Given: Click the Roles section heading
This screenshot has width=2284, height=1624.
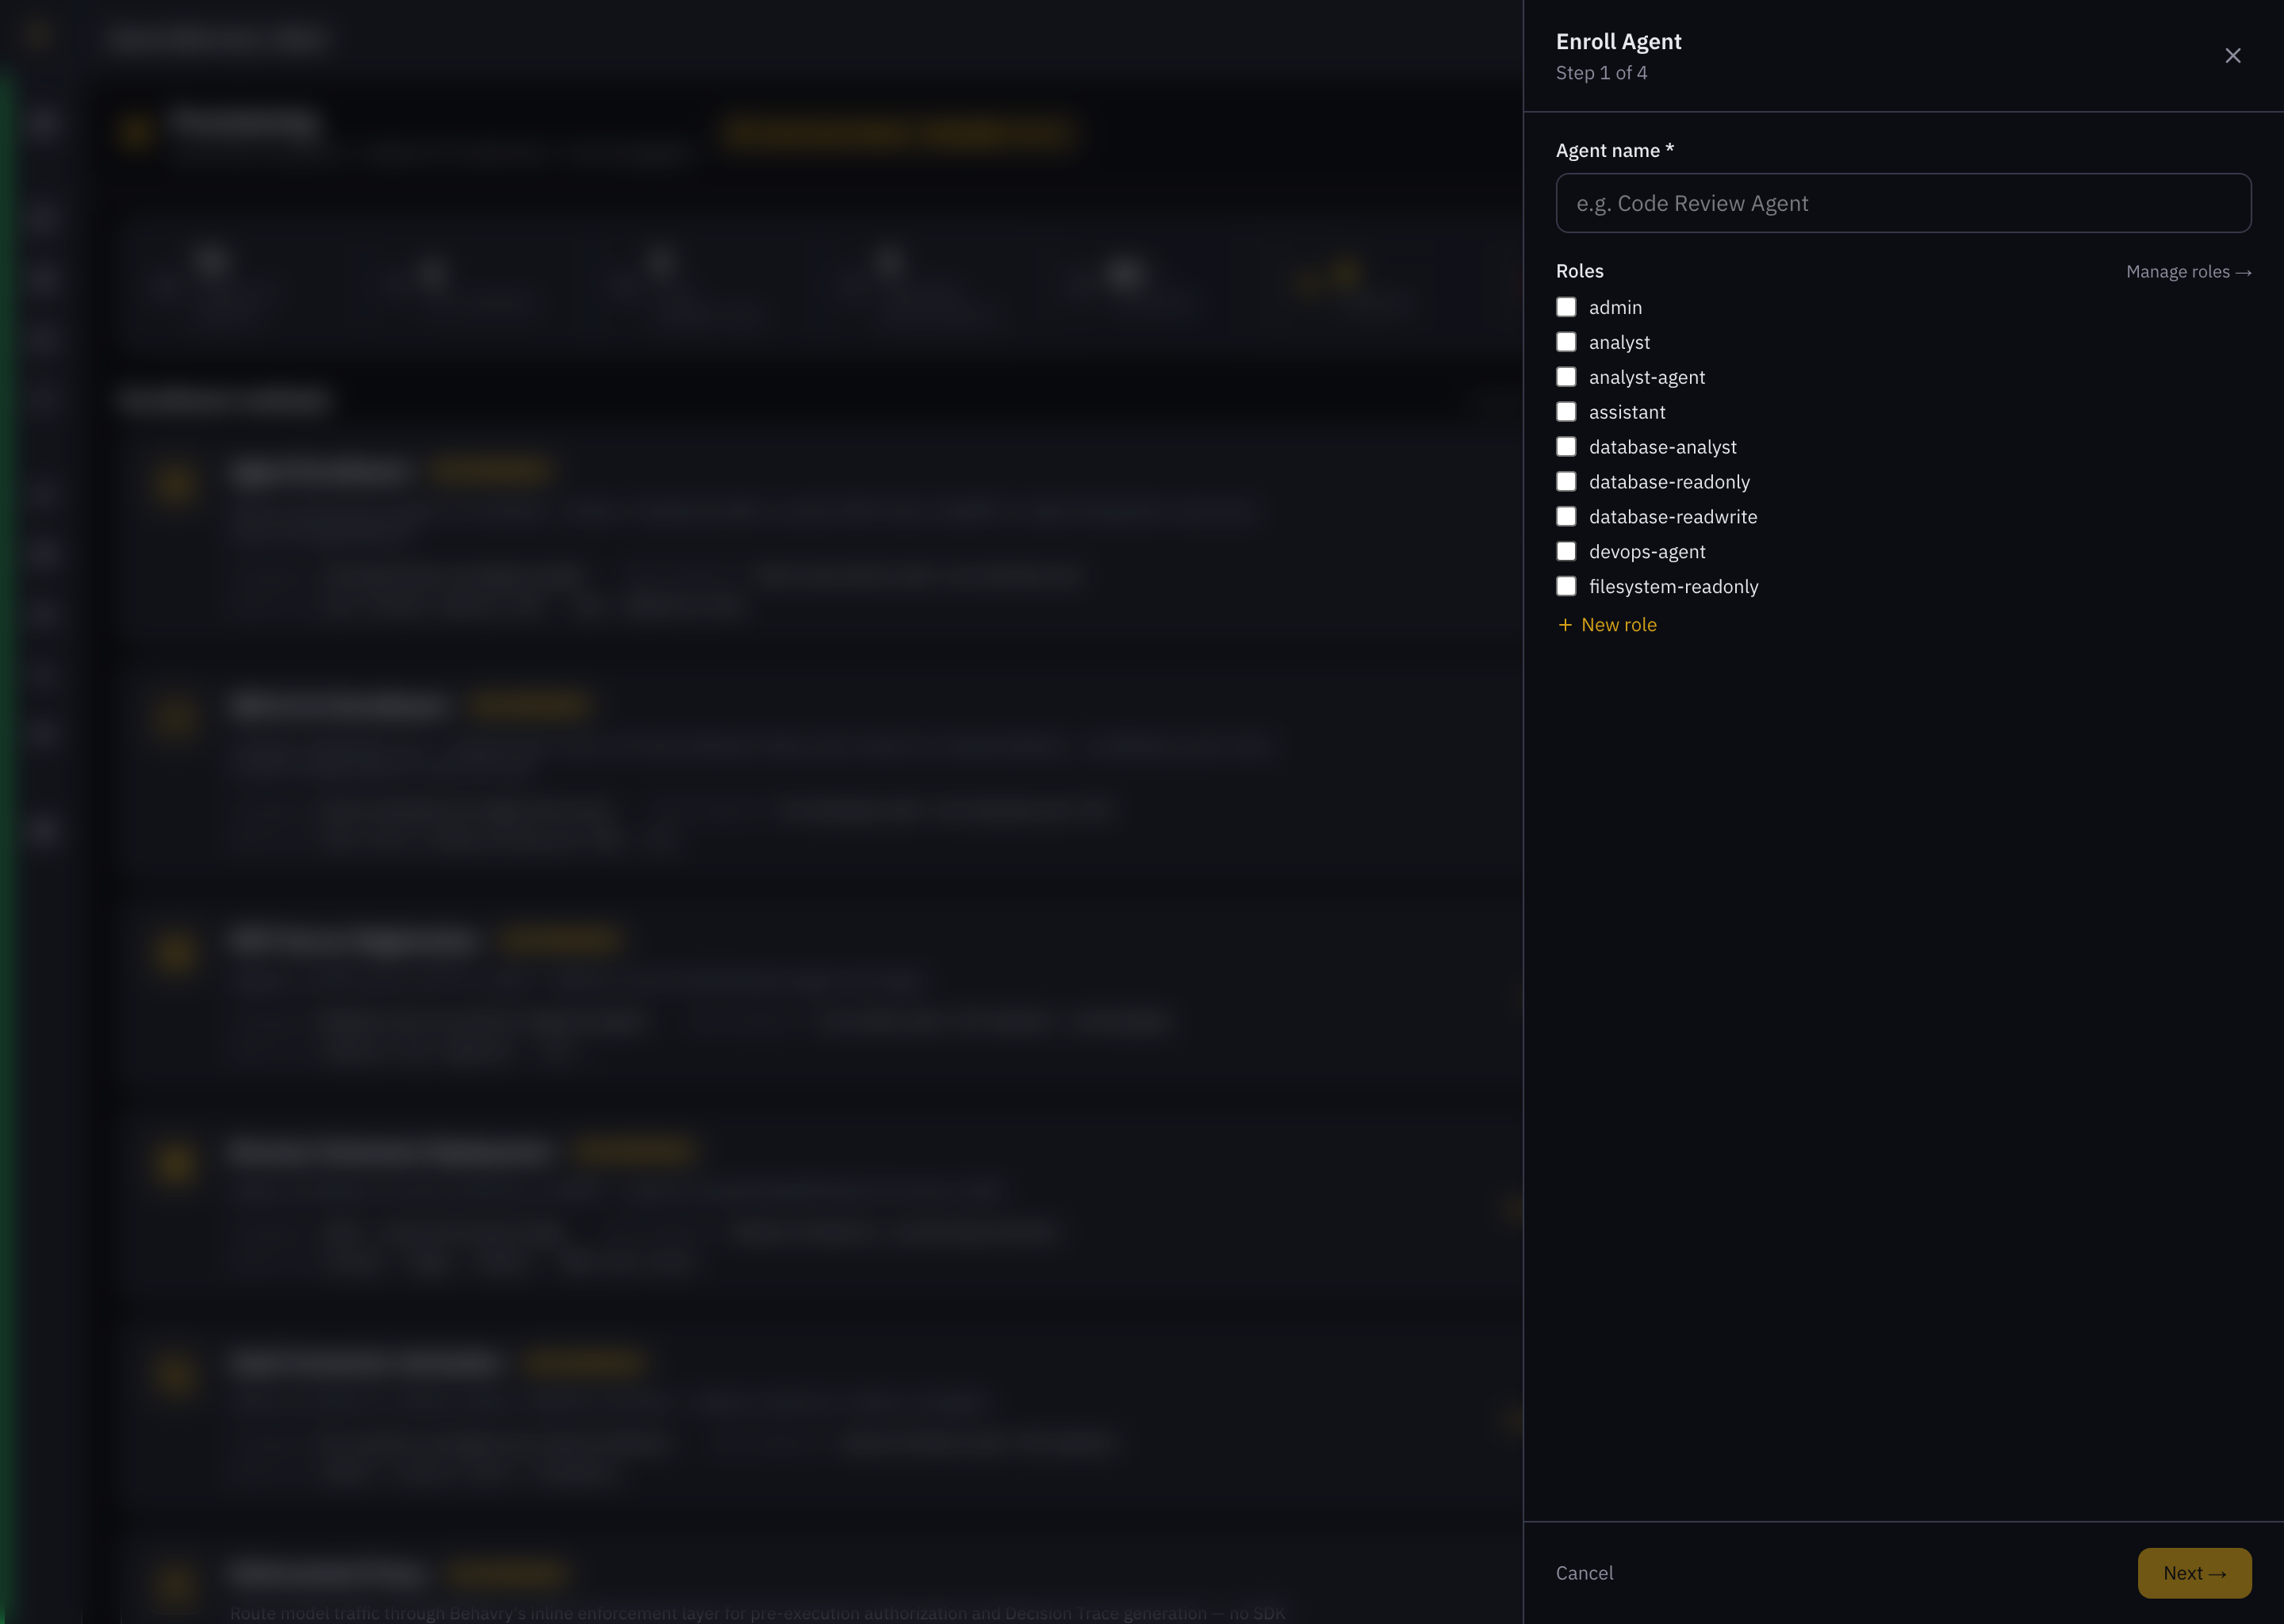Looking at the screenshot, I should click(x=1579, y=271).
